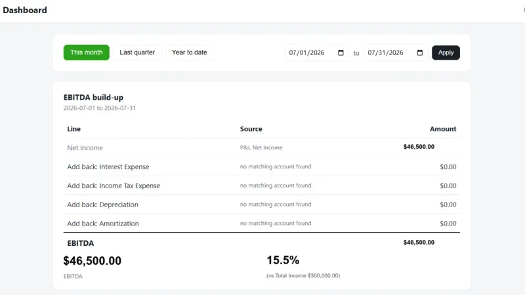Click Income Tax Expense 'no matching account found'
This screenshot has width=525, height=295.
276,186
